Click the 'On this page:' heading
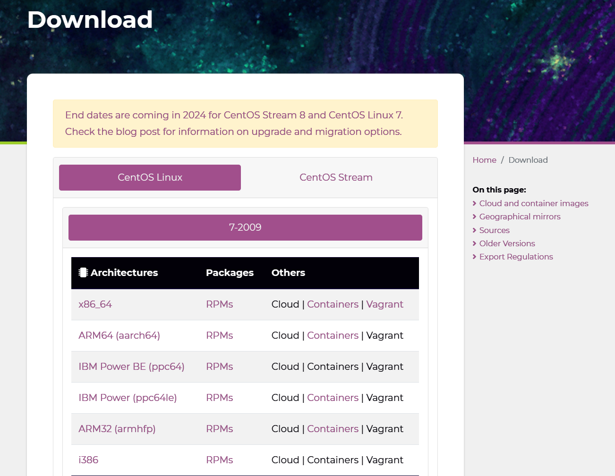The height and width of the screenshot is (476, 615). pyautogui.click(x=499, y=190)
